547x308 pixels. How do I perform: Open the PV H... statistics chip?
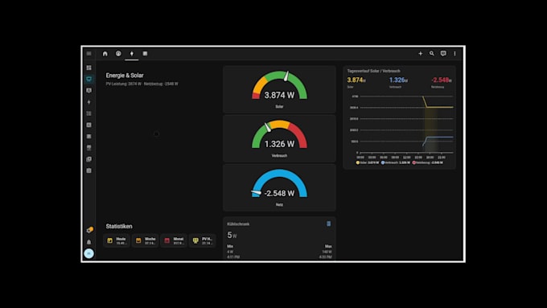coord(203,240)
